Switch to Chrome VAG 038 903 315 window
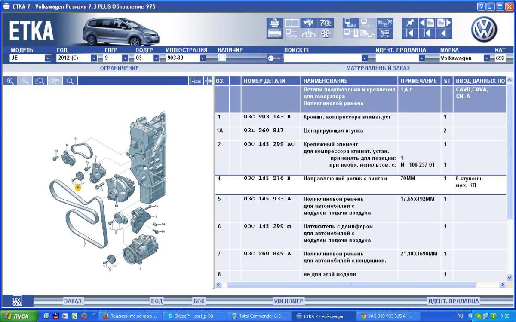The height and width of the screenshot is (322, 516). (388, 316)
